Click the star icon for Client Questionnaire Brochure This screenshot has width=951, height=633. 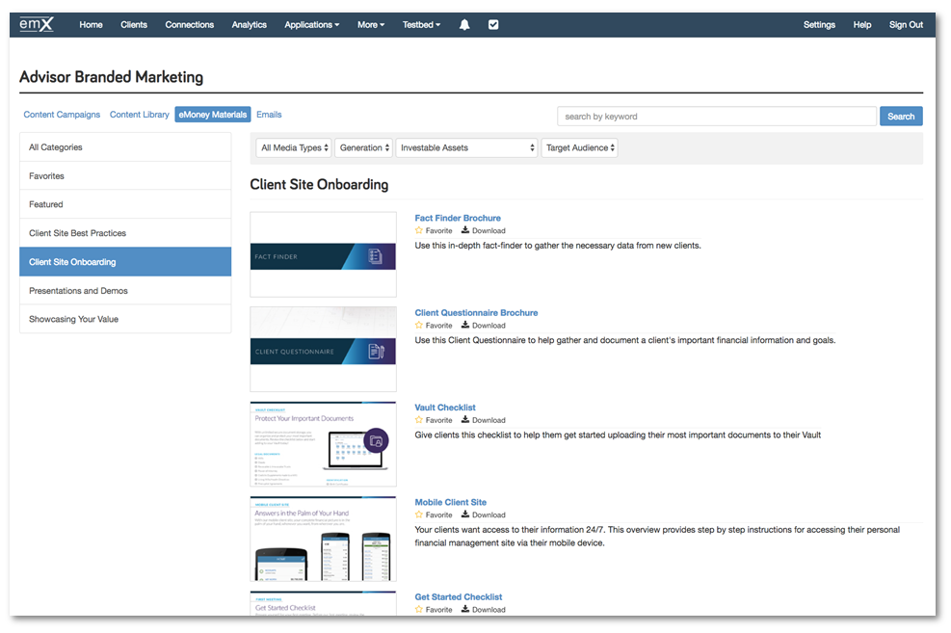coord(419,325)
